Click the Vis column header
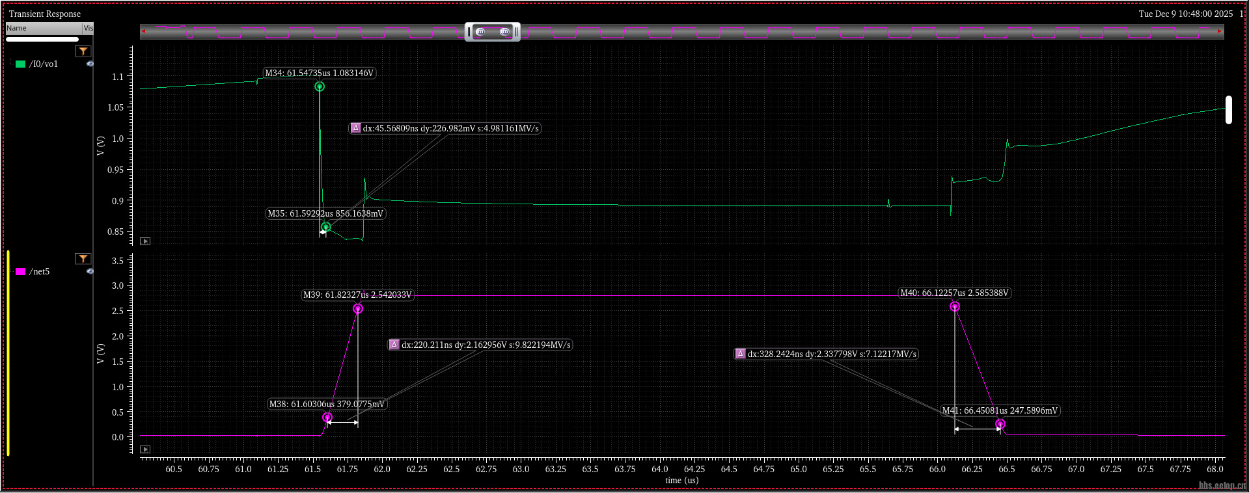 pyautogui.click(x=88, y=28)
